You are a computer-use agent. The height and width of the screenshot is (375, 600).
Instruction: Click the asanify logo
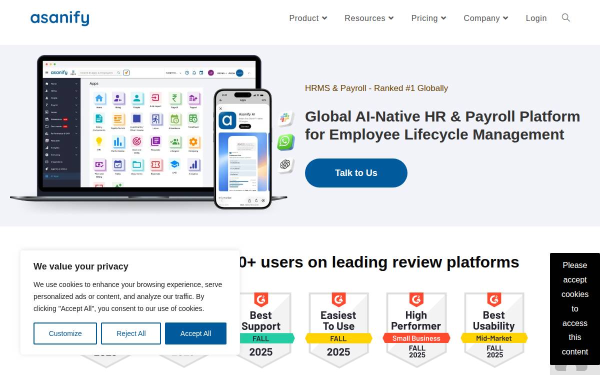tap(60, 18)
